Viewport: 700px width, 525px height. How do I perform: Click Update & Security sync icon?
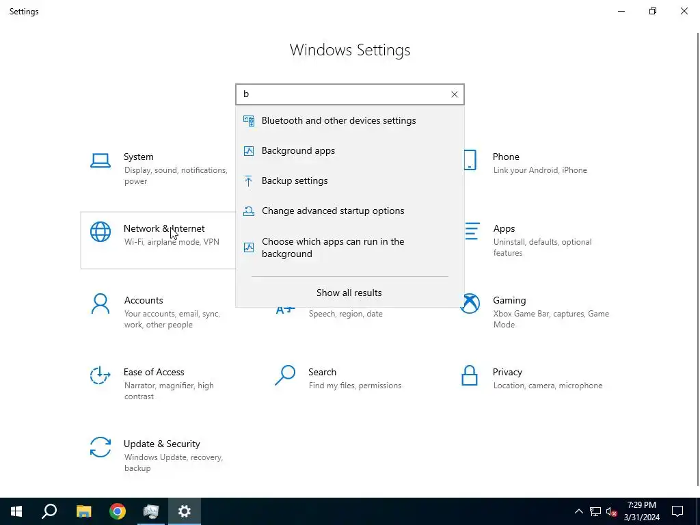[100, 447]
